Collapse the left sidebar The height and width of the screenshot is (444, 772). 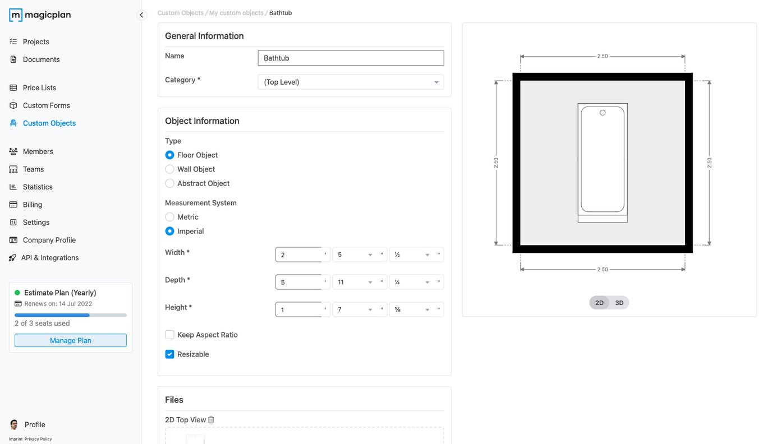[141, 15]
